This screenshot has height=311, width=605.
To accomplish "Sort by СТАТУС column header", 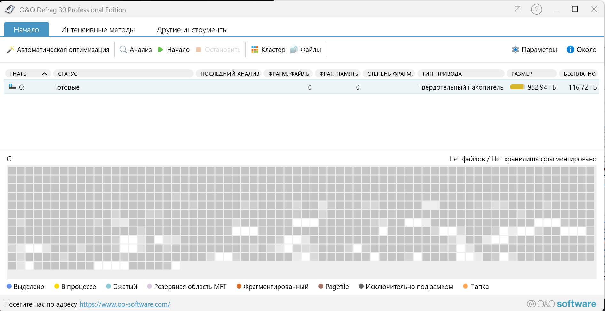I will [123, 74].
